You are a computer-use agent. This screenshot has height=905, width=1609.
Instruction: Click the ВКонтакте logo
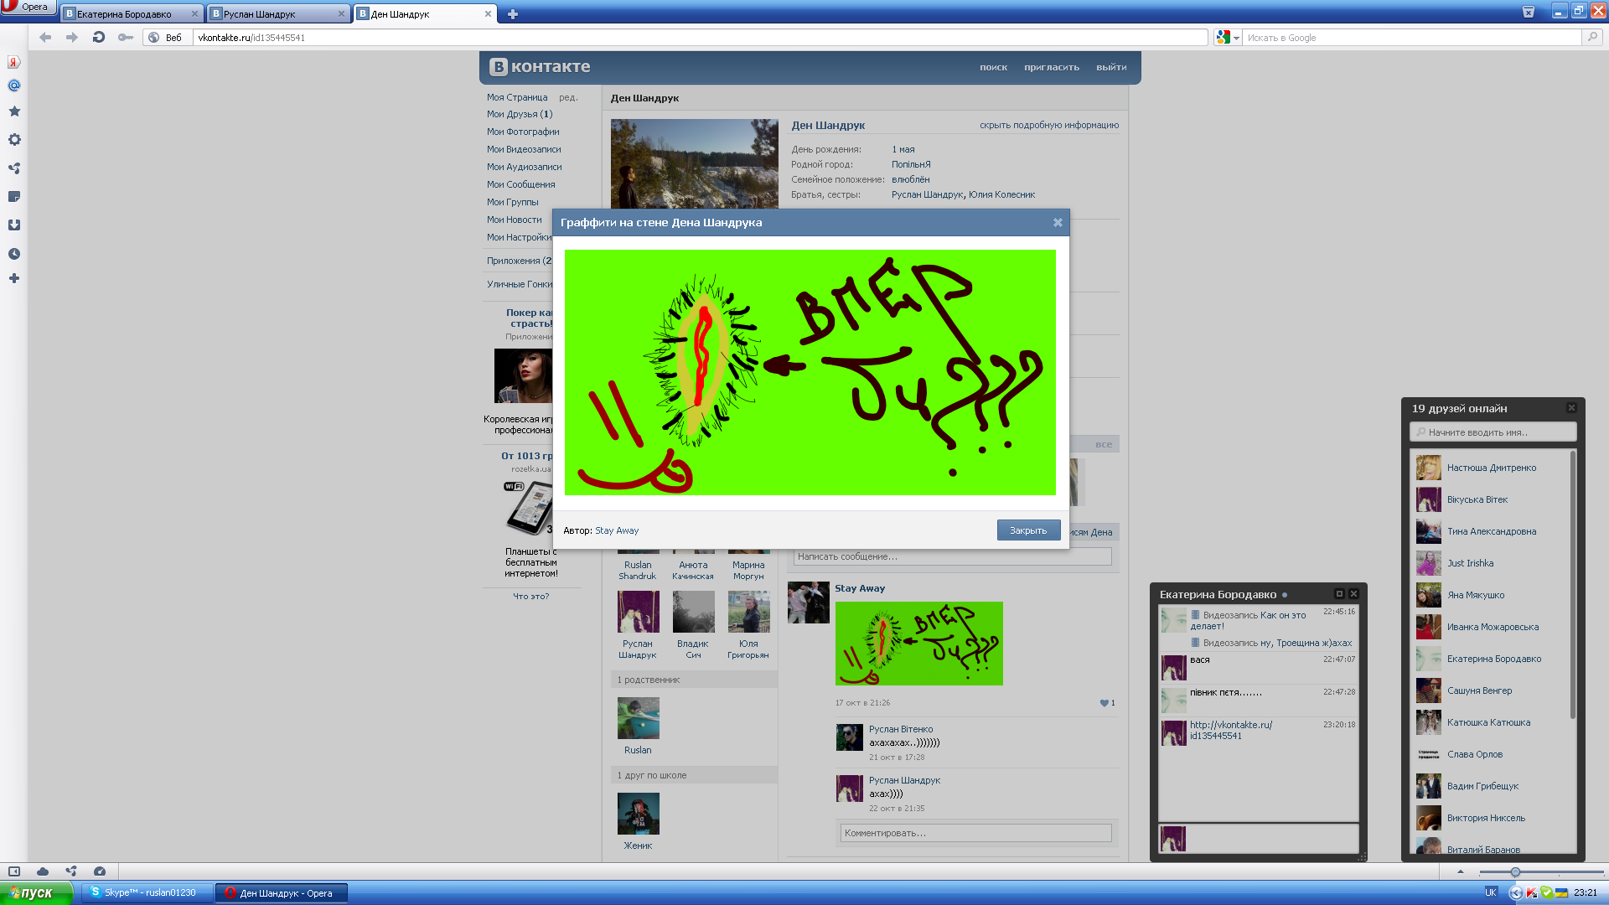[x=540, y=67]
